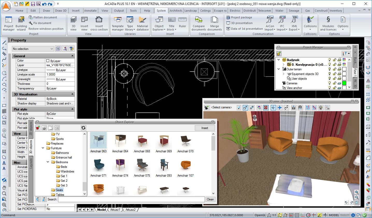Open Compare documents tool
The image size is (372, 218).
[199, 23]
